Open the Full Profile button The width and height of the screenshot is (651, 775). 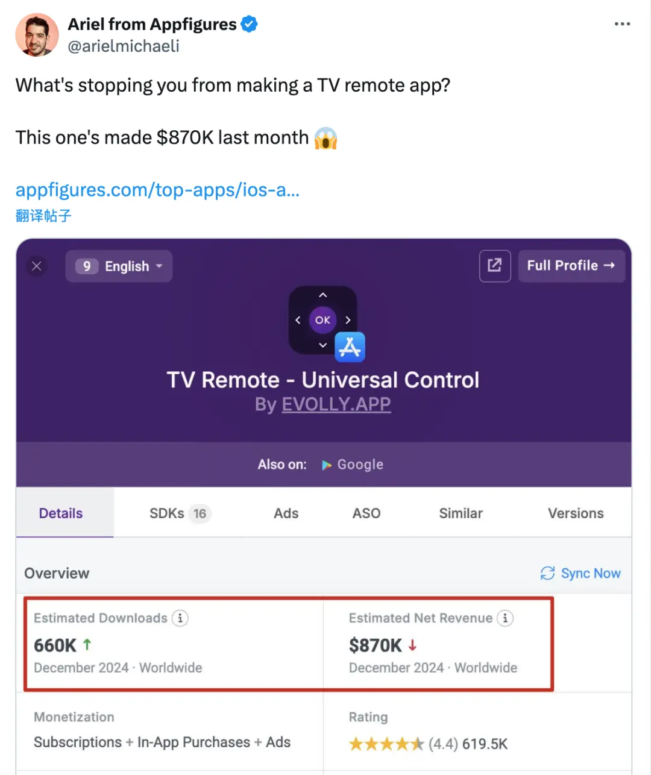571,266
